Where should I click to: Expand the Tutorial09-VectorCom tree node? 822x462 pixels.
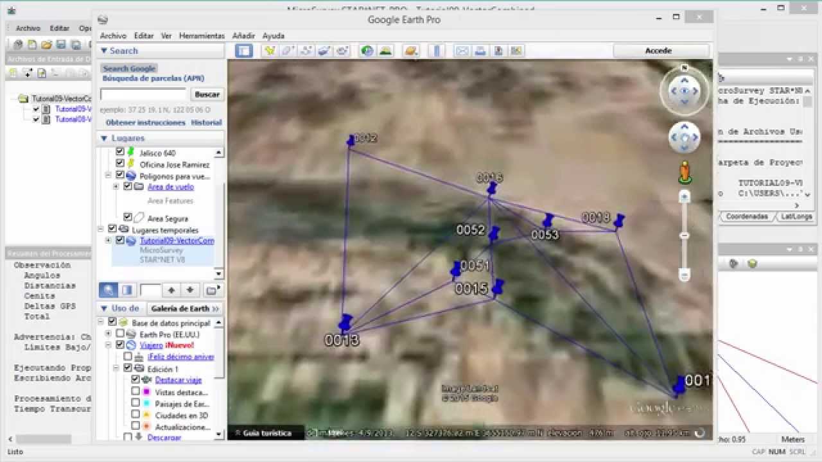[x=109, y=241]
